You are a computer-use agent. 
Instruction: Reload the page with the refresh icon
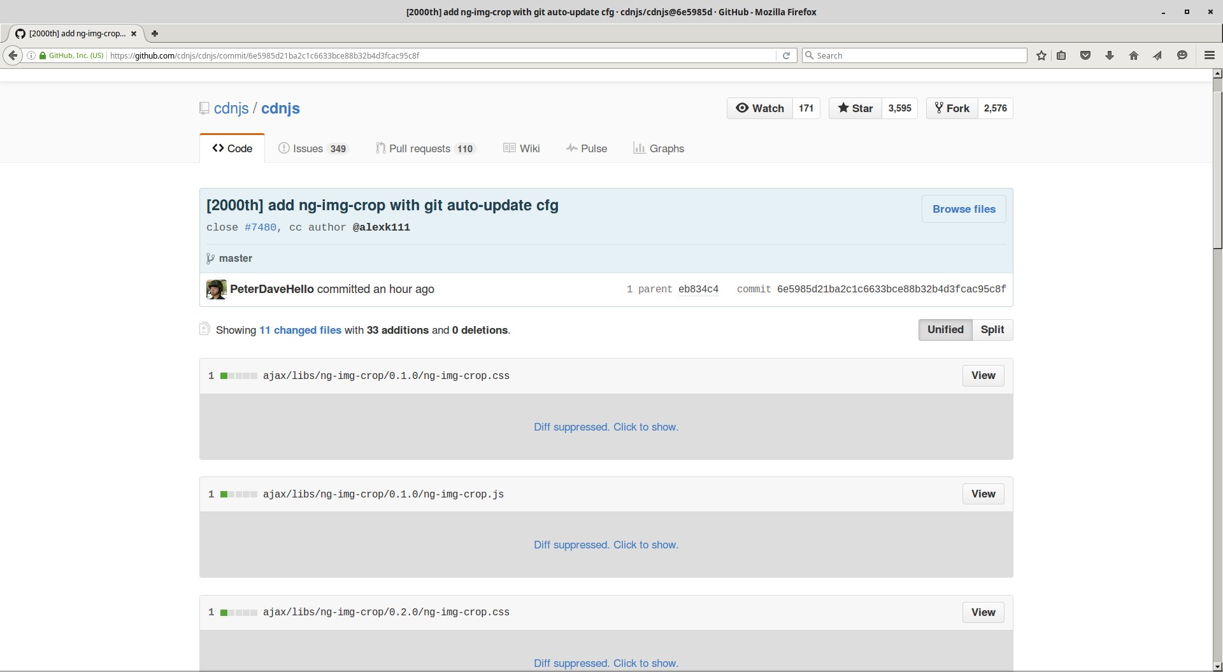786,55
